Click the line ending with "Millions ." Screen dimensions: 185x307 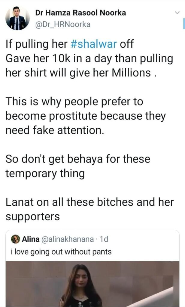click(x=81, y=73)
